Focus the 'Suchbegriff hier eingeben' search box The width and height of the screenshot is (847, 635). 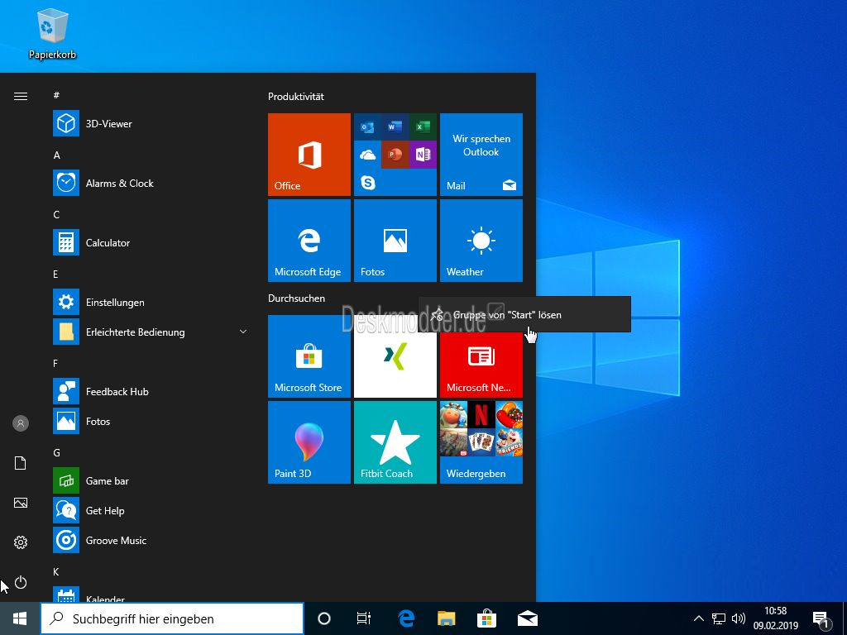[x=172, y=618]
